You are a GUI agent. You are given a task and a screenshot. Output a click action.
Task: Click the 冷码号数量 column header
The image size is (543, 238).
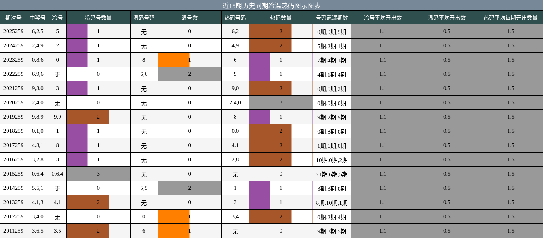coord(98,17)
